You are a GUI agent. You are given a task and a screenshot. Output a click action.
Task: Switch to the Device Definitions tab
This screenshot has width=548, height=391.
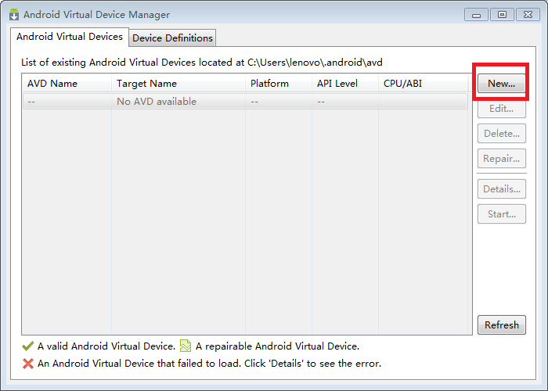[x=172, y=38]
